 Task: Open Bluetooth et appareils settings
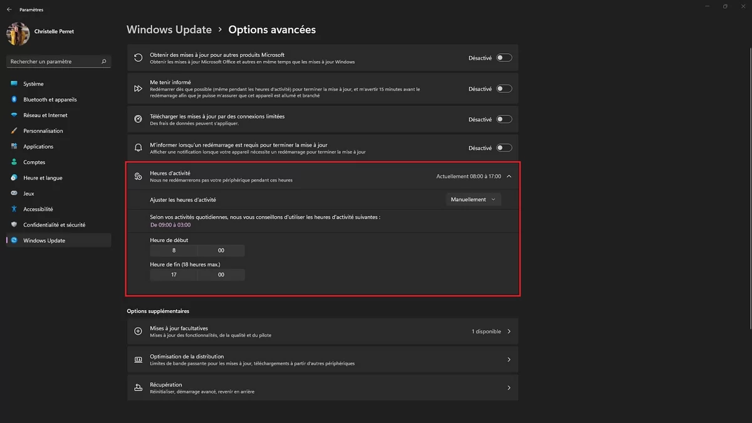tap(59, 100)
